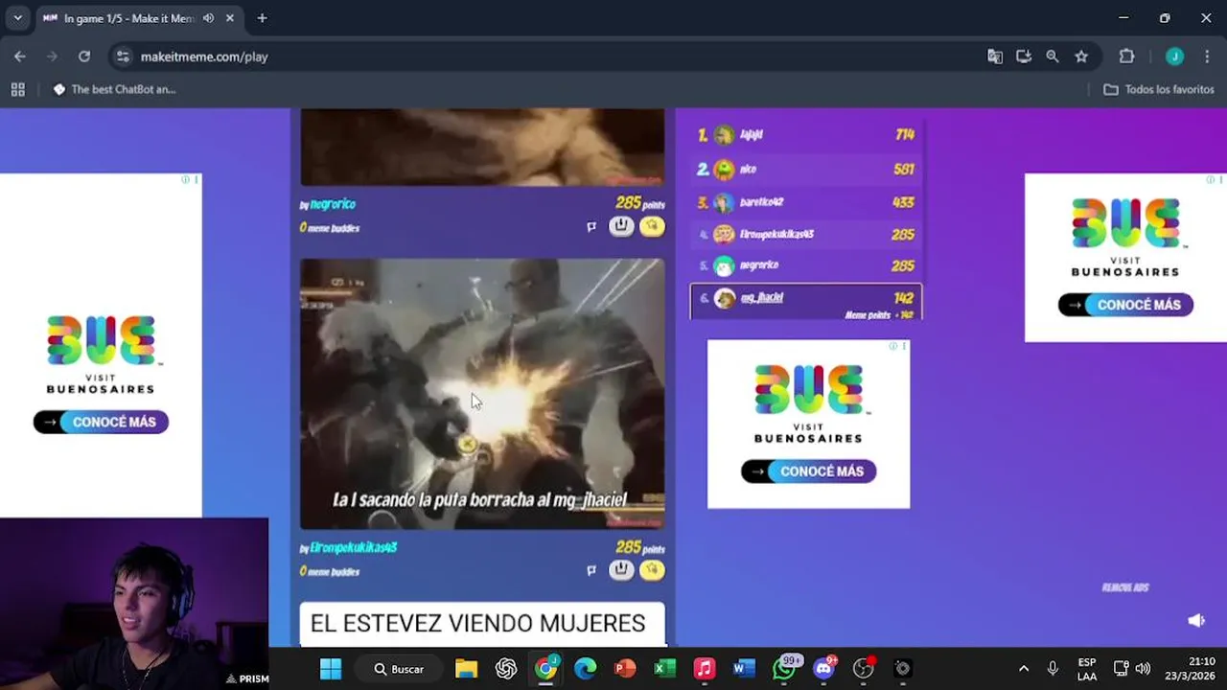Click the grey reaction button on negrorico's meme

[x=621, y=226]
